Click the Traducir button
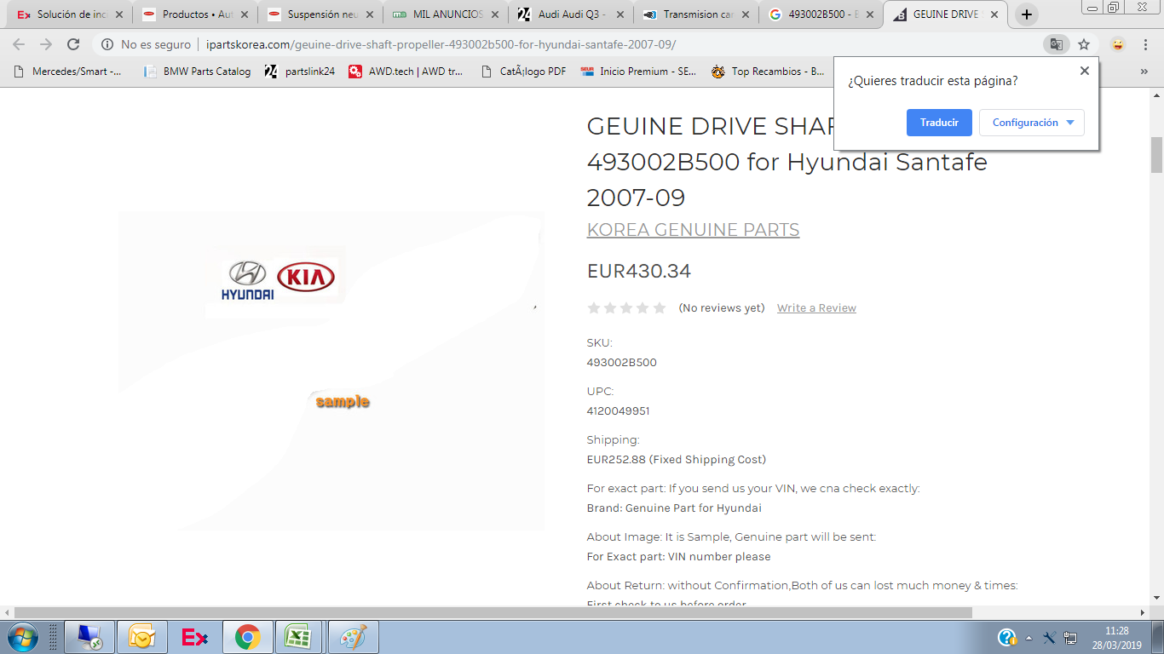This screenshot has width=1164, height=654. click(x=939, y=123)
